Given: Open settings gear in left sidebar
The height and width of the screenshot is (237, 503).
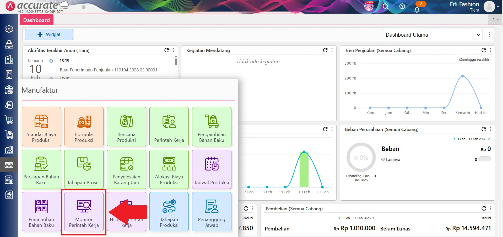Looking at the screenshot, I should point(9,29).
